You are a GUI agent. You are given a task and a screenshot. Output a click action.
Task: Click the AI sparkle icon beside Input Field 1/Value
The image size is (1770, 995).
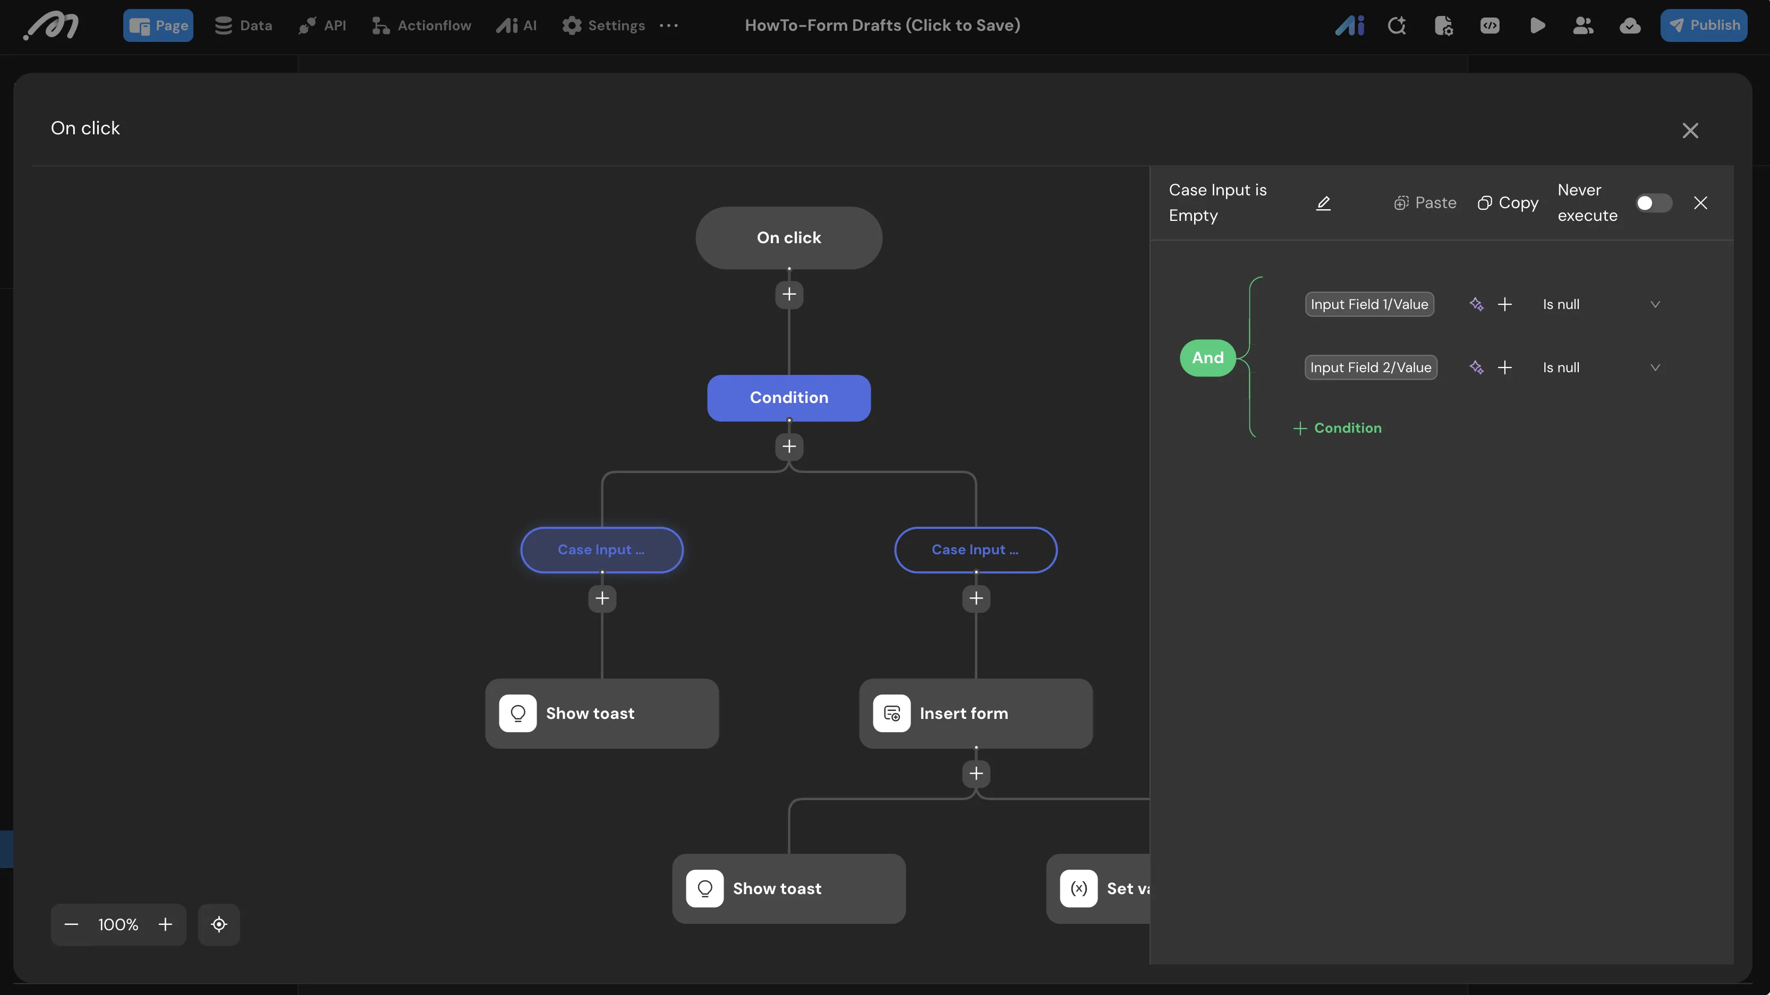click(1476, 304)
